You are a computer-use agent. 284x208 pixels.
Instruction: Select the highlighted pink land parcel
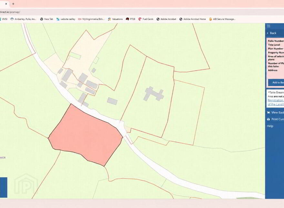point(85,135)
